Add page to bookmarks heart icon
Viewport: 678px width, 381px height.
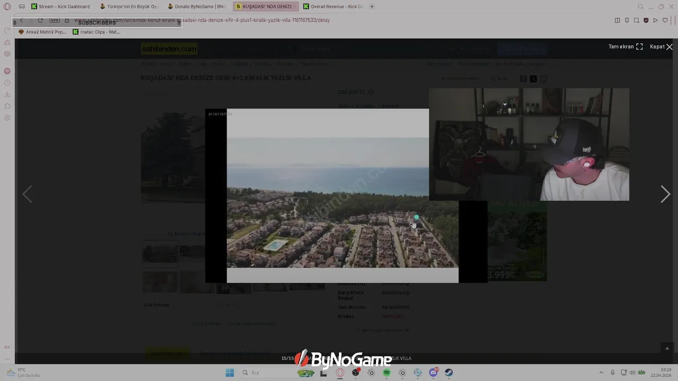[665, 20]
